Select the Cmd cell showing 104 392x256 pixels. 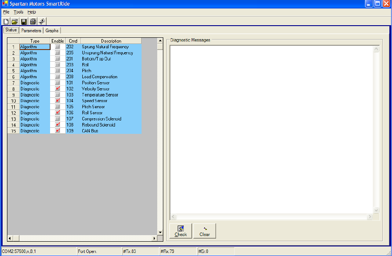[73, 101]
